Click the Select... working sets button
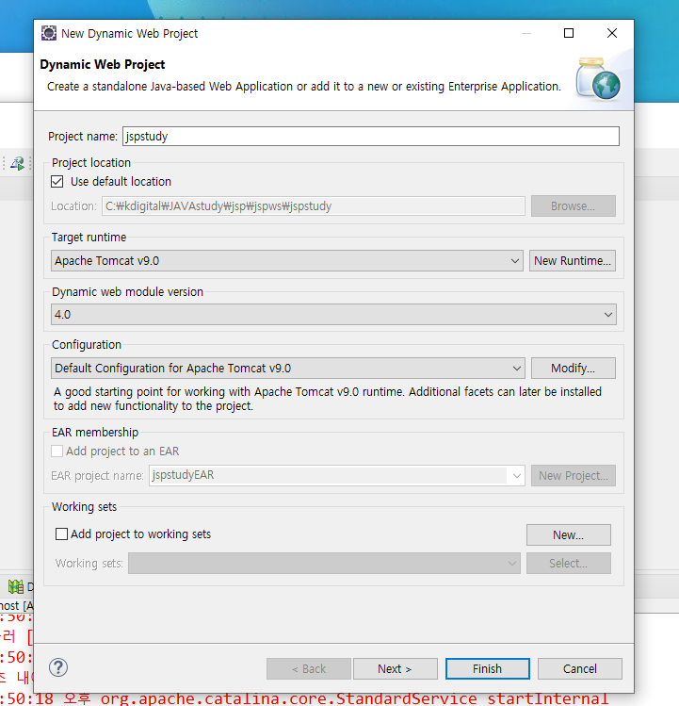Screen dimensions: 679x706 click(569, 564)
